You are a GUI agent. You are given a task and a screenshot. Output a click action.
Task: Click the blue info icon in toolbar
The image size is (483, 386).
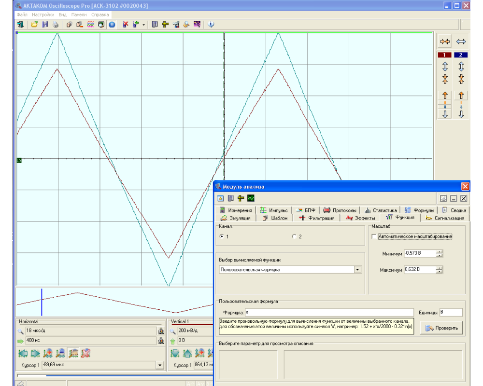(211, 24)
